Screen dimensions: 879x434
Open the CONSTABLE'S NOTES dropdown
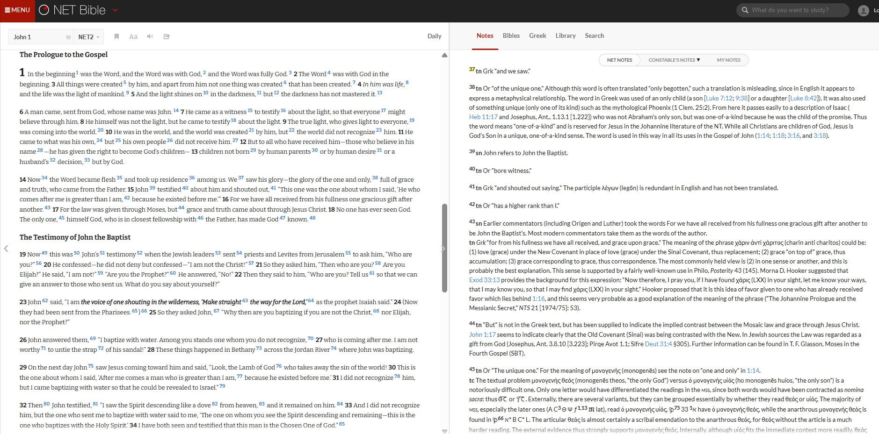(674, 60)
